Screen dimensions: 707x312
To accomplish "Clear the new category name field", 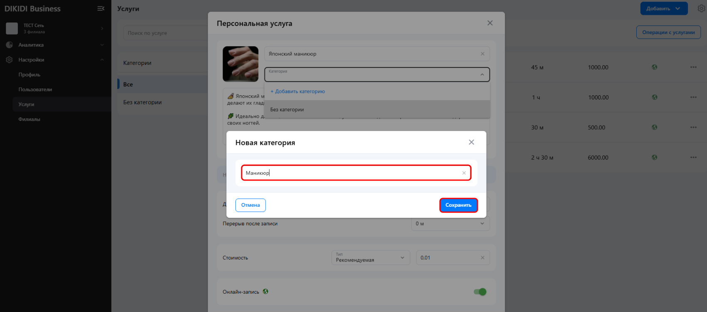I will point(464,173).
